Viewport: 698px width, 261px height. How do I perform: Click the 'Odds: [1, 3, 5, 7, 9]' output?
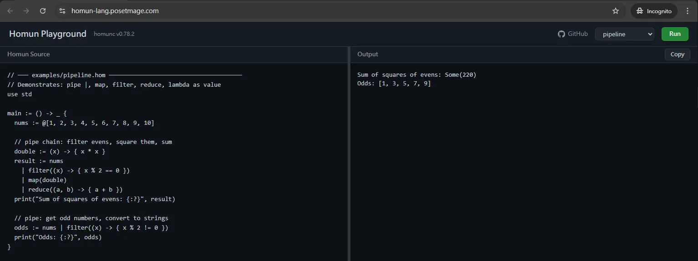click(394, 84)
